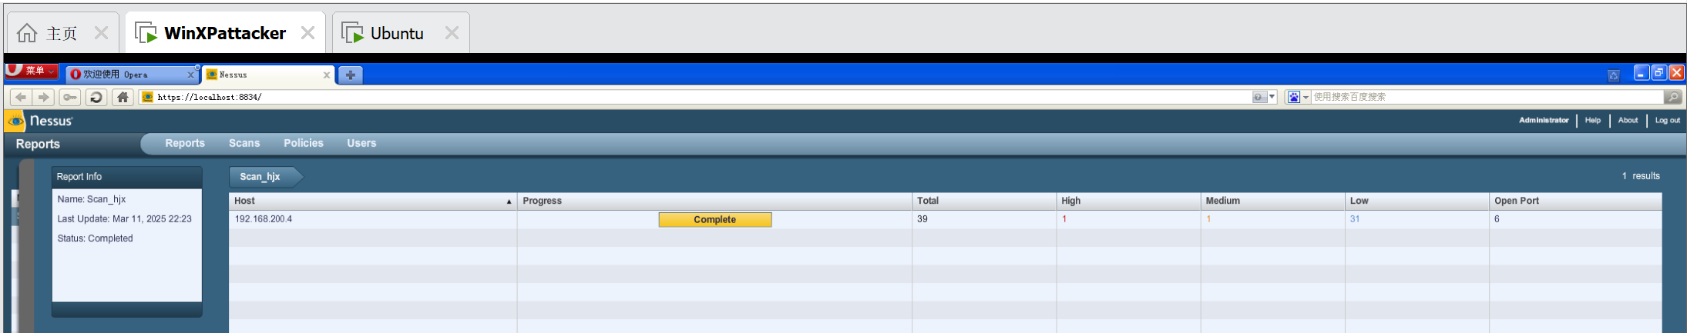
Task: Click the Low column header
Action: 1416,201
